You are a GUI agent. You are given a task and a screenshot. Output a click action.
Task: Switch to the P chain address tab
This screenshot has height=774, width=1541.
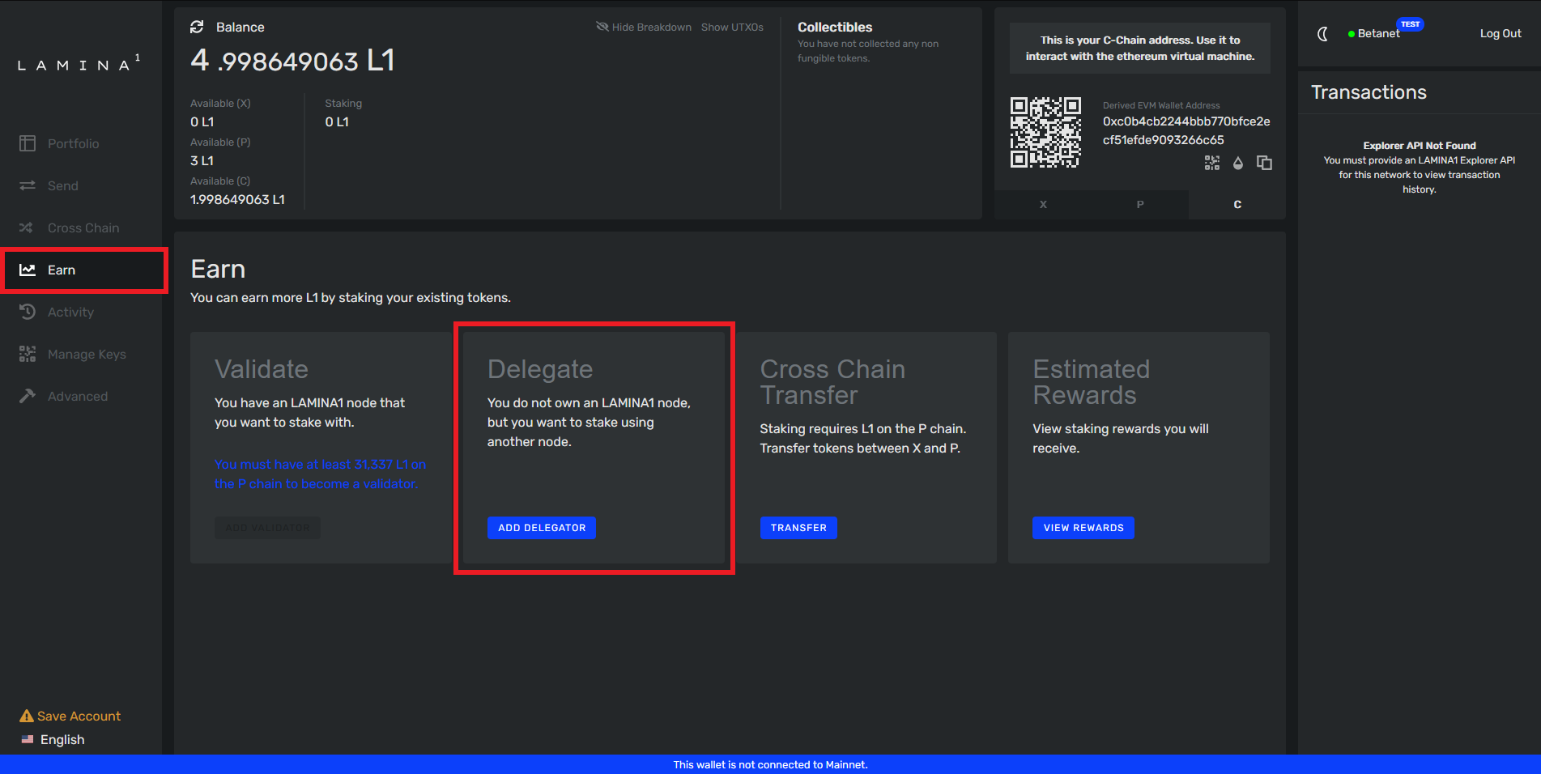[x=1140, y=205]
